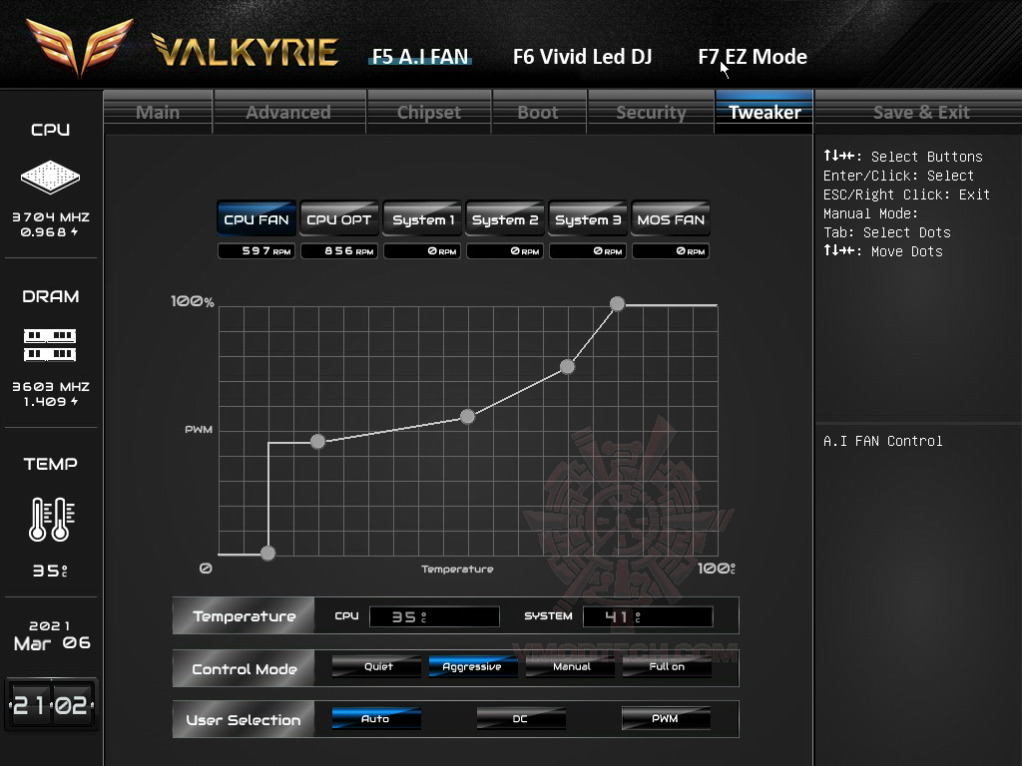Go to the Boot tab
Viewport: 1022px width, 766px height.
click(538, 112)
